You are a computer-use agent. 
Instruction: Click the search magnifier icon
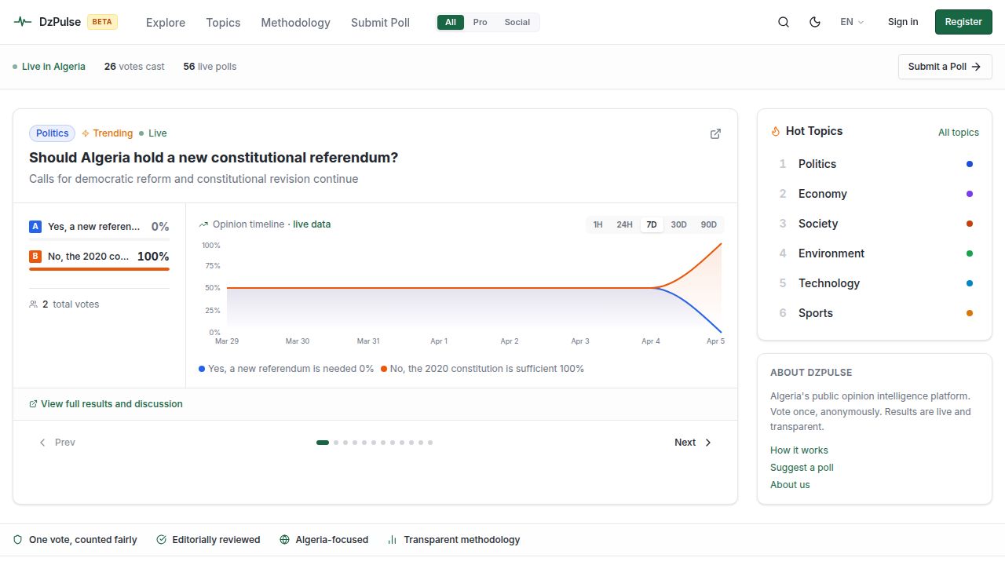783,22
